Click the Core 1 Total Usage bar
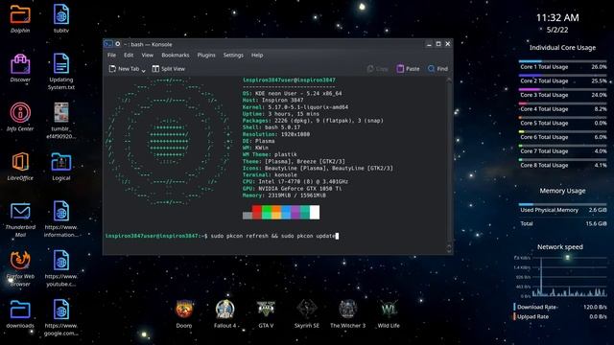Screen dimensions: 614x345 point(562,61)
